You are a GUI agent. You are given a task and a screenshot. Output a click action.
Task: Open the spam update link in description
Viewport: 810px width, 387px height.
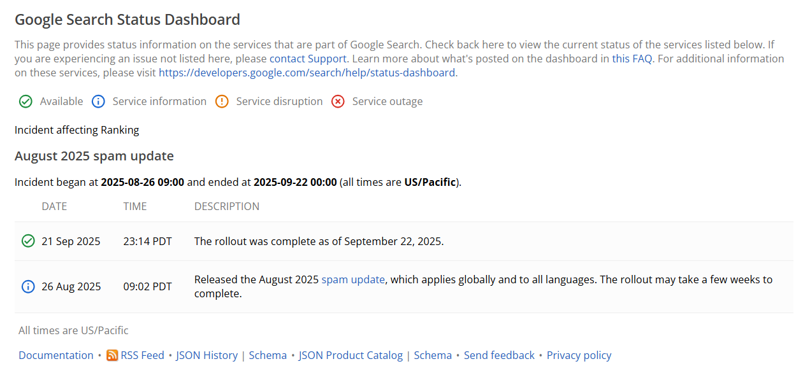coord(353,279)
